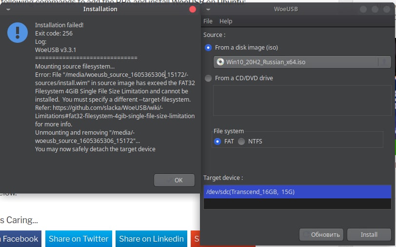Viewport: 396px width, 247px height.
Task: Click the 'File system' group label
Action: (x=229, y=131)
